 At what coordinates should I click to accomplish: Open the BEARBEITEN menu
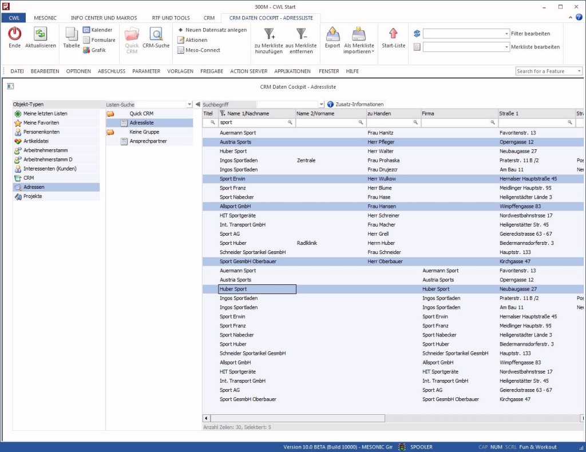(x=45, y=72)
